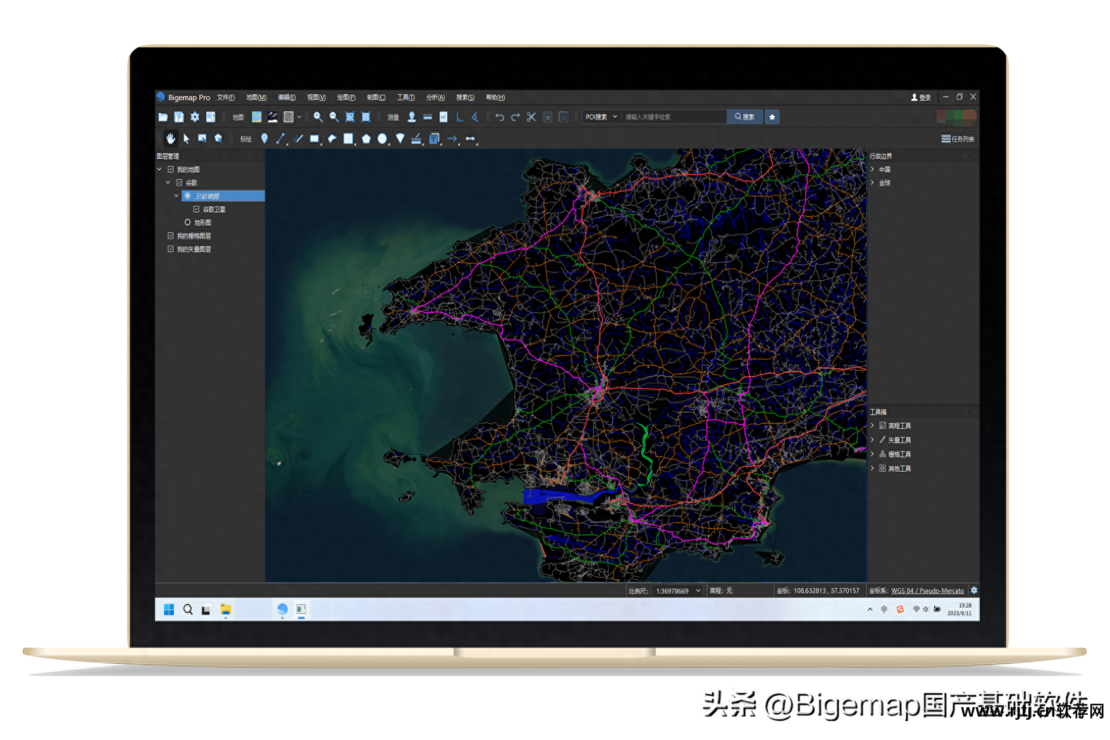Select the arrow pointer tool
This screenshot has height=740, width=1110.
pyautogui.click(x=187, y=139)
